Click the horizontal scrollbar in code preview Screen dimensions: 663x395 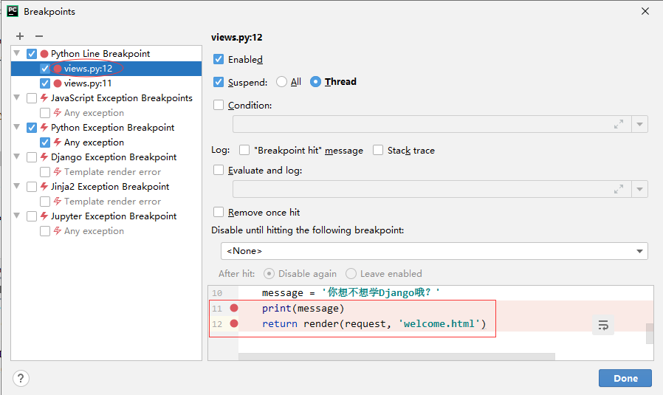tap(396, 357)
